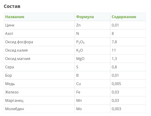Screen dimensions: 151x116
Task: Select the "Формула" column header
Action: pos(85,17)
